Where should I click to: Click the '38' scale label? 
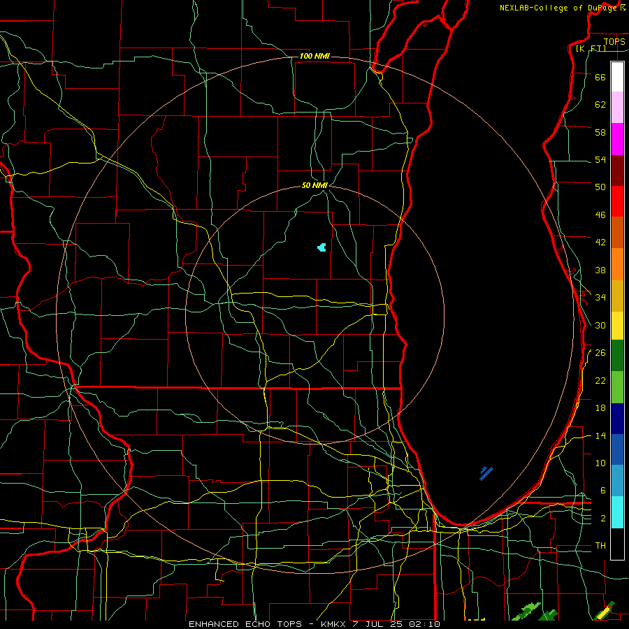pyautogui.click(x=600, y=270)
